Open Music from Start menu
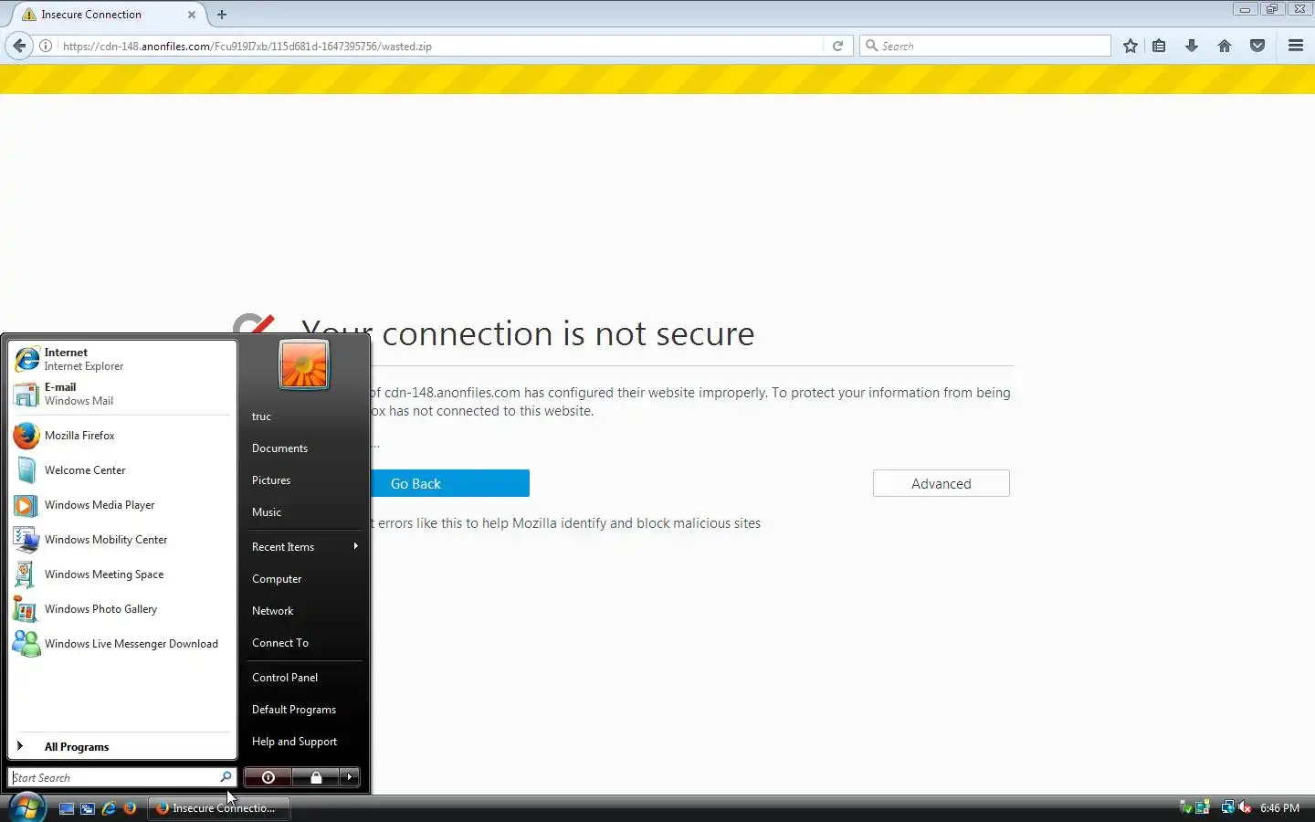The width and height of the screenshot is (1315, 822). pyautogui.click(x=303, y=512)
